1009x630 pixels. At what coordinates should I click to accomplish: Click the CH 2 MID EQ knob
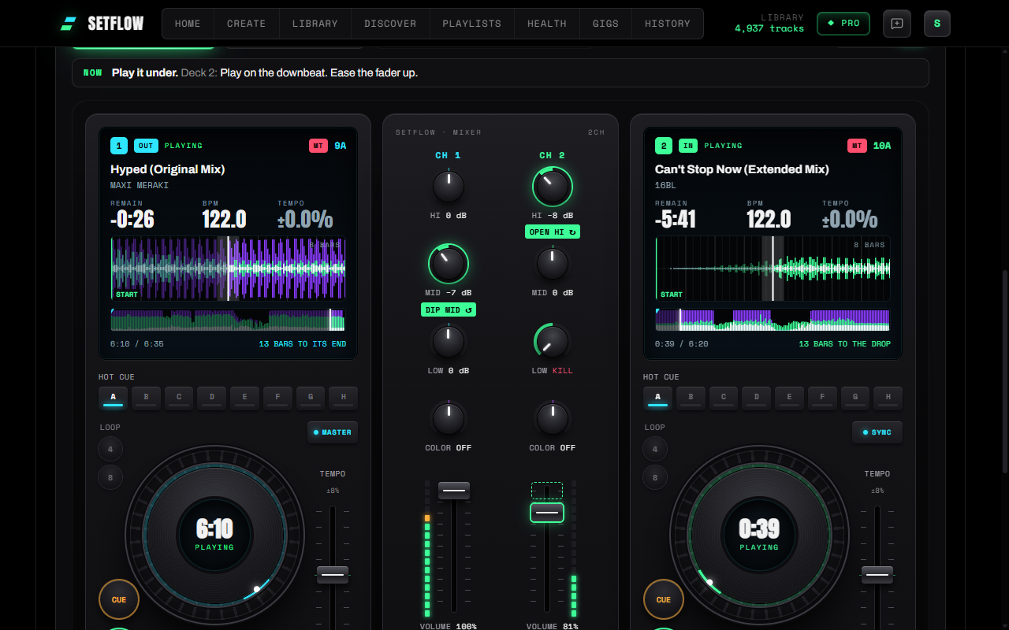[x=553, y=264]
